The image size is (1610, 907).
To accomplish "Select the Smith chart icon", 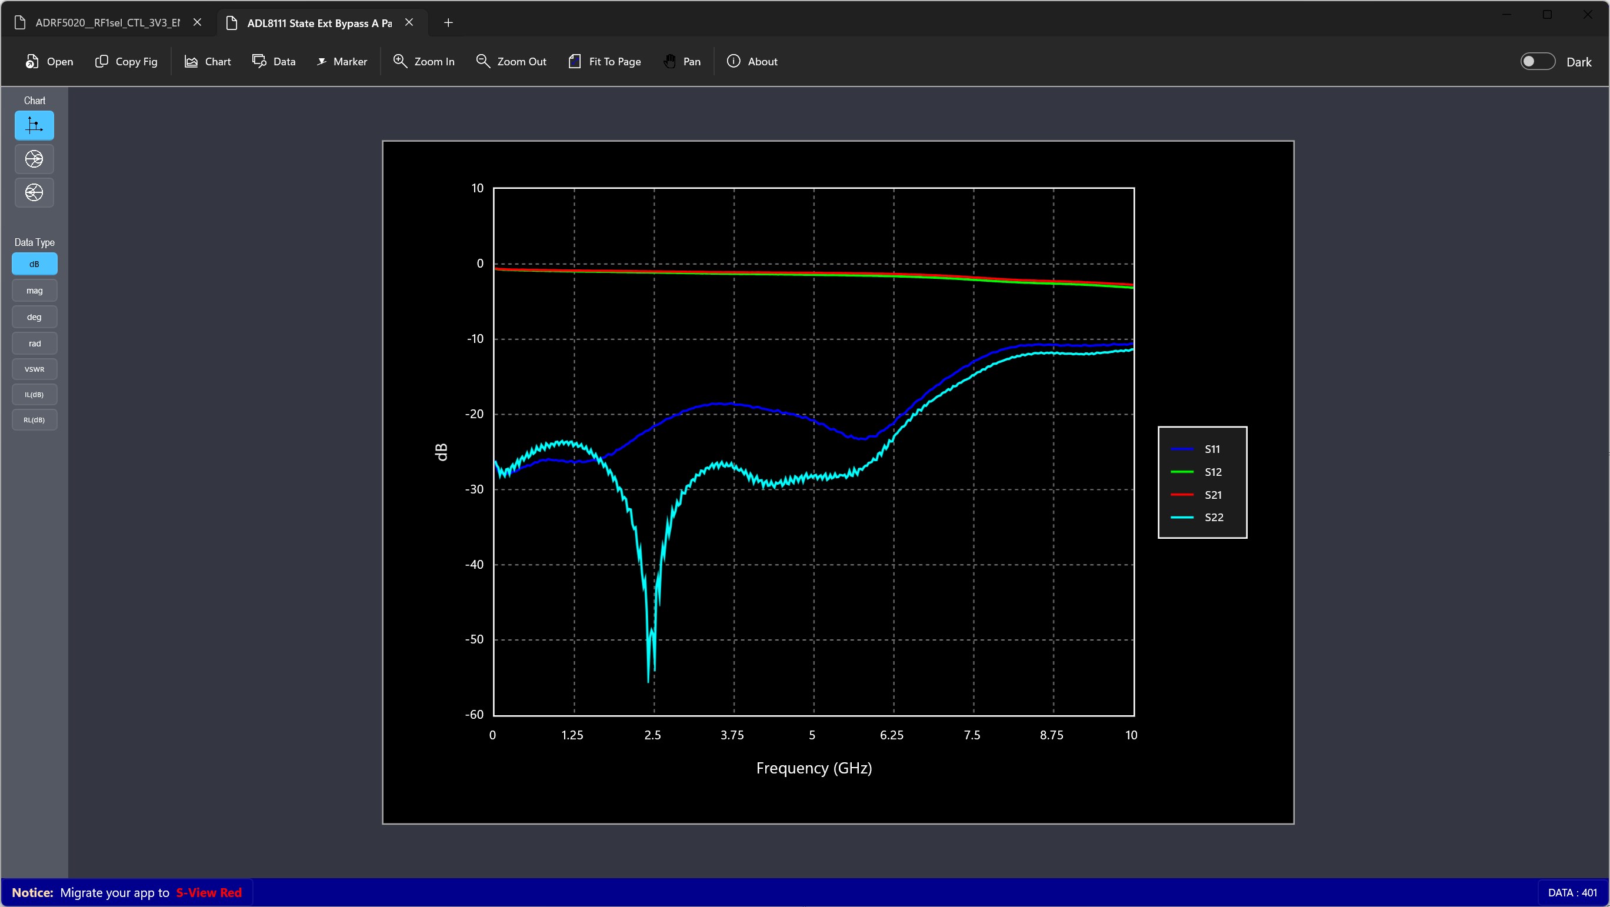I will (34, 159).
